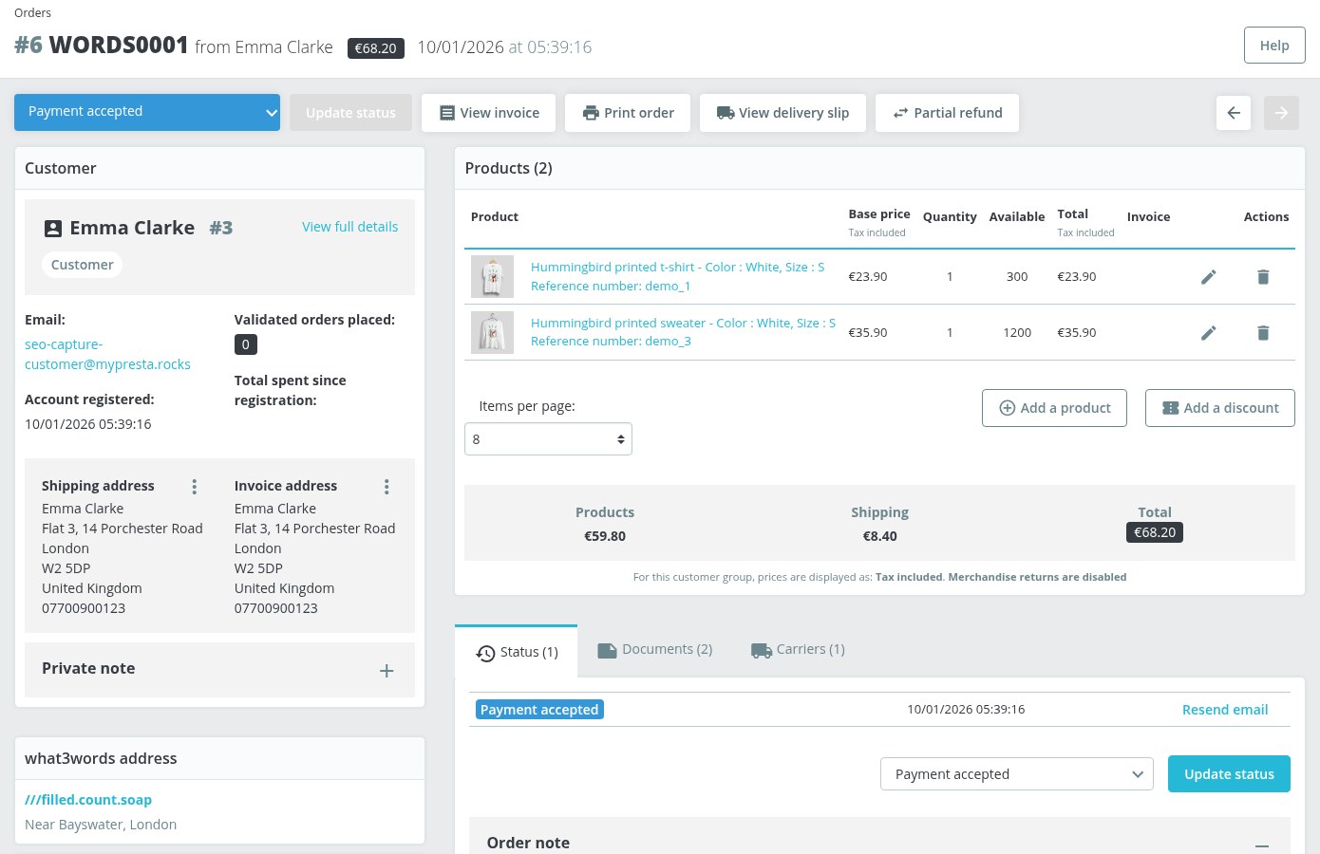
Task: Open Invoice address options menu
Action: coord(387,487)
